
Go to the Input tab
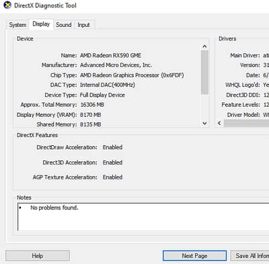click(83, 25)
